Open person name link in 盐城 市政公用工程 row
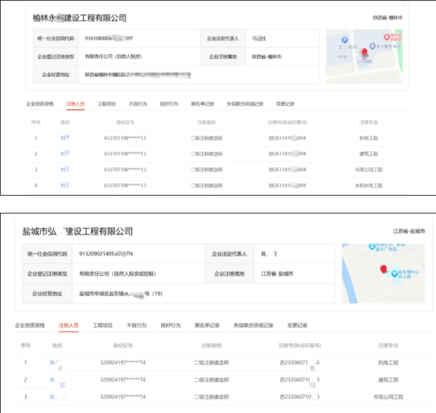Viewport: 436px width, 413px height. pyautogui.click(x=57, y=397)
